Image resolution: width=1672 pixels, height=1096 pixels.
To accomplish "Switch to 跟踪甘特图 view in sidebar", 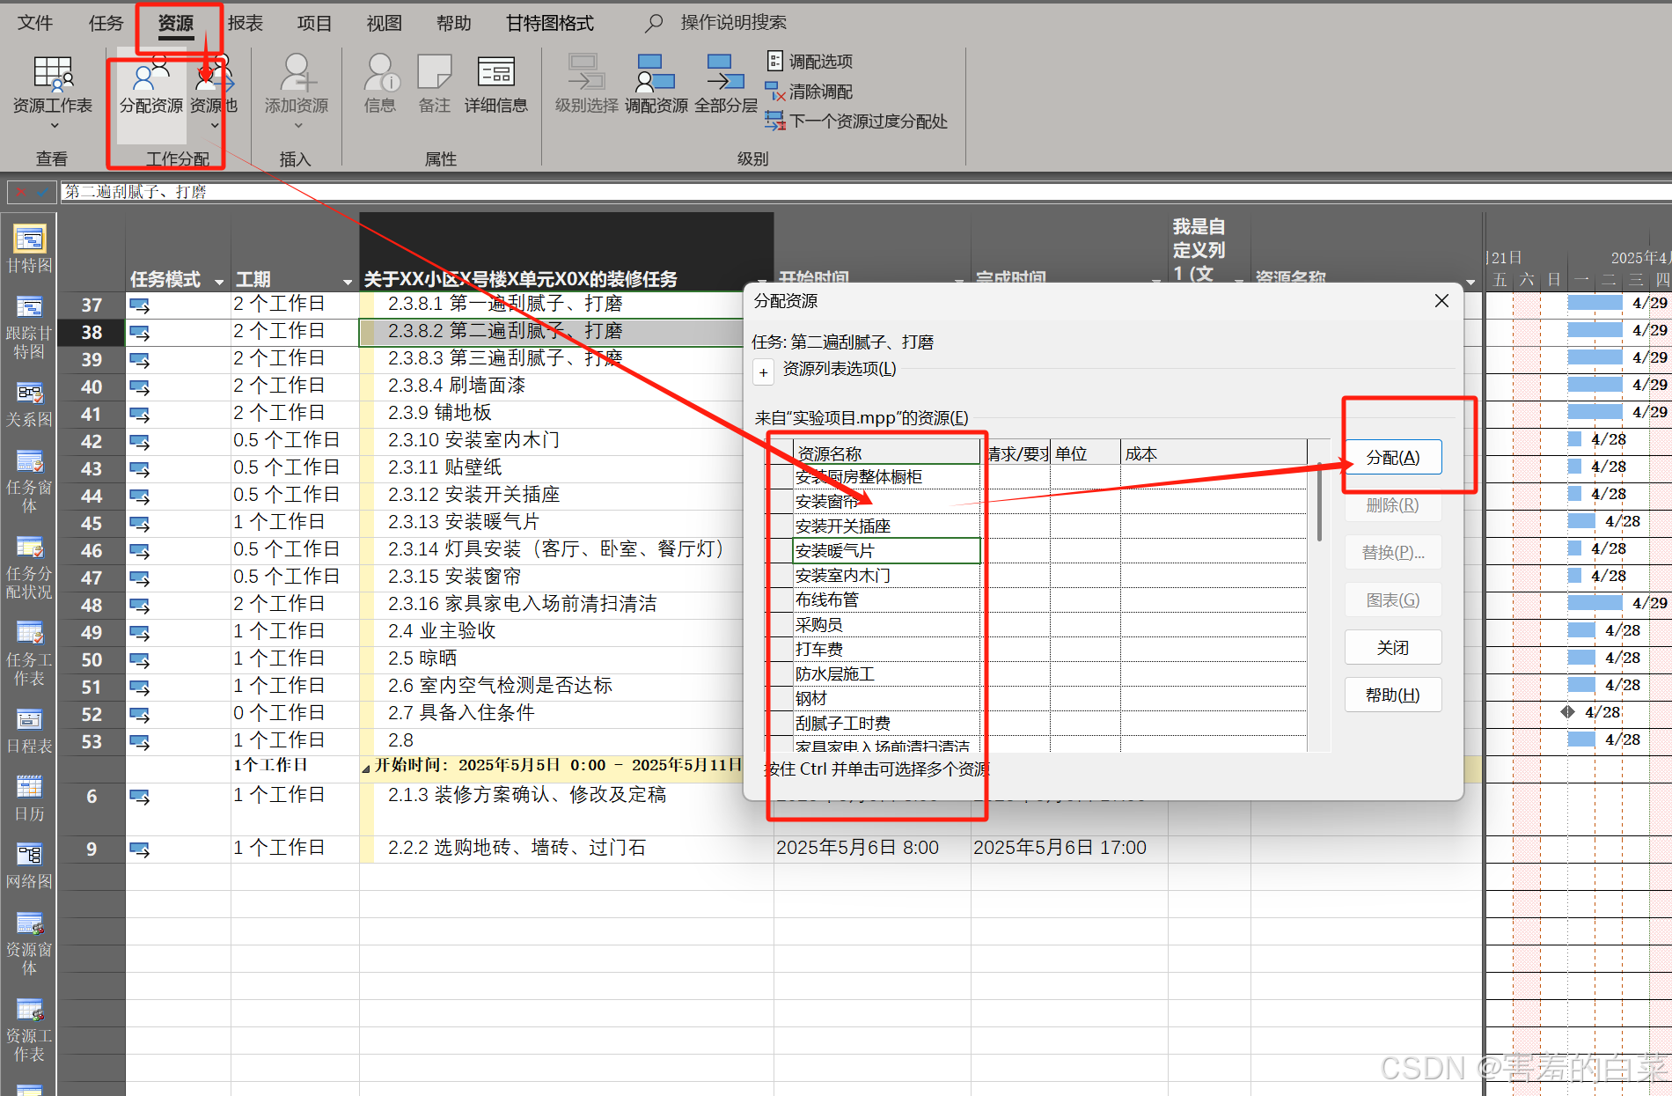I will [x=29, y=328].
